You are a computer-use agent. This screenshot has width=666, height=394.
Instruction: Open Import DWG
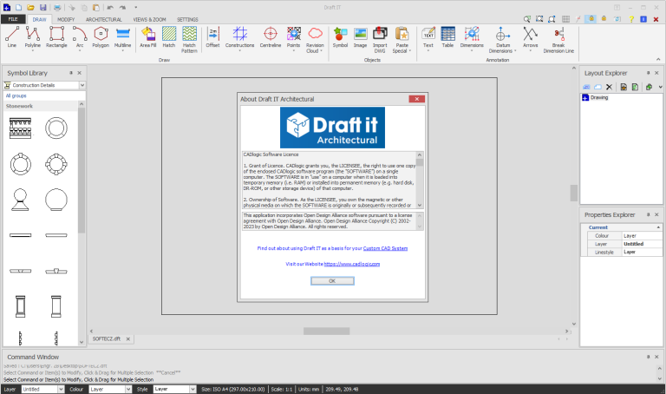[x=380, y=39]
